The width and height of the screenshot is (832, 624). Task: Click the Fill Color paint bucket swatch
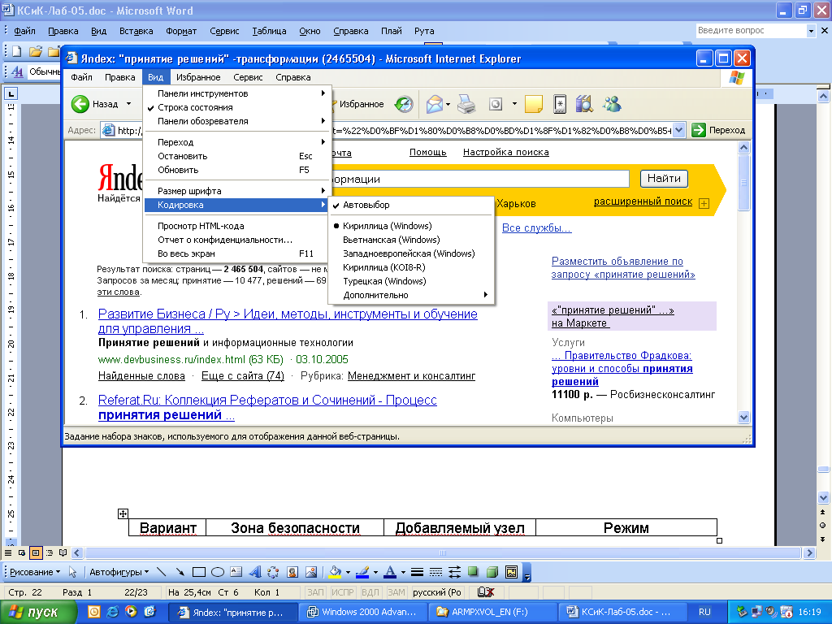335,572
